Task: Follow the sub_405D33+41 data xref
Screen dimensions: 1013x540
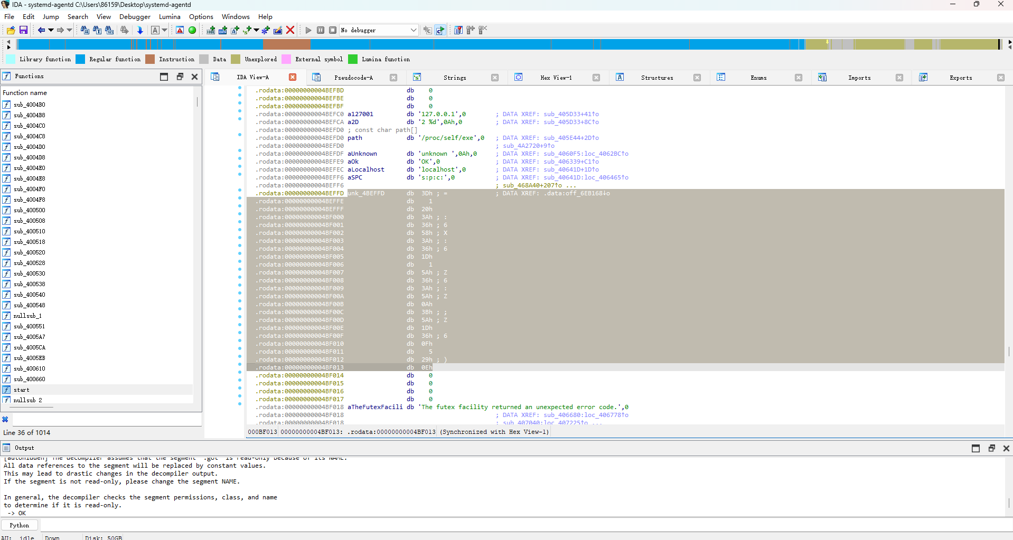Action: tap(571, 114)
